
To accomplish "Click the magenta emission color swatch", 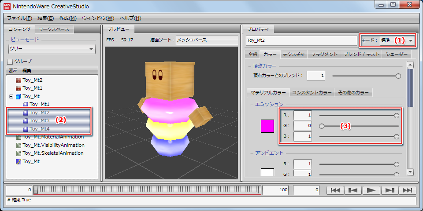I will 267,126.
